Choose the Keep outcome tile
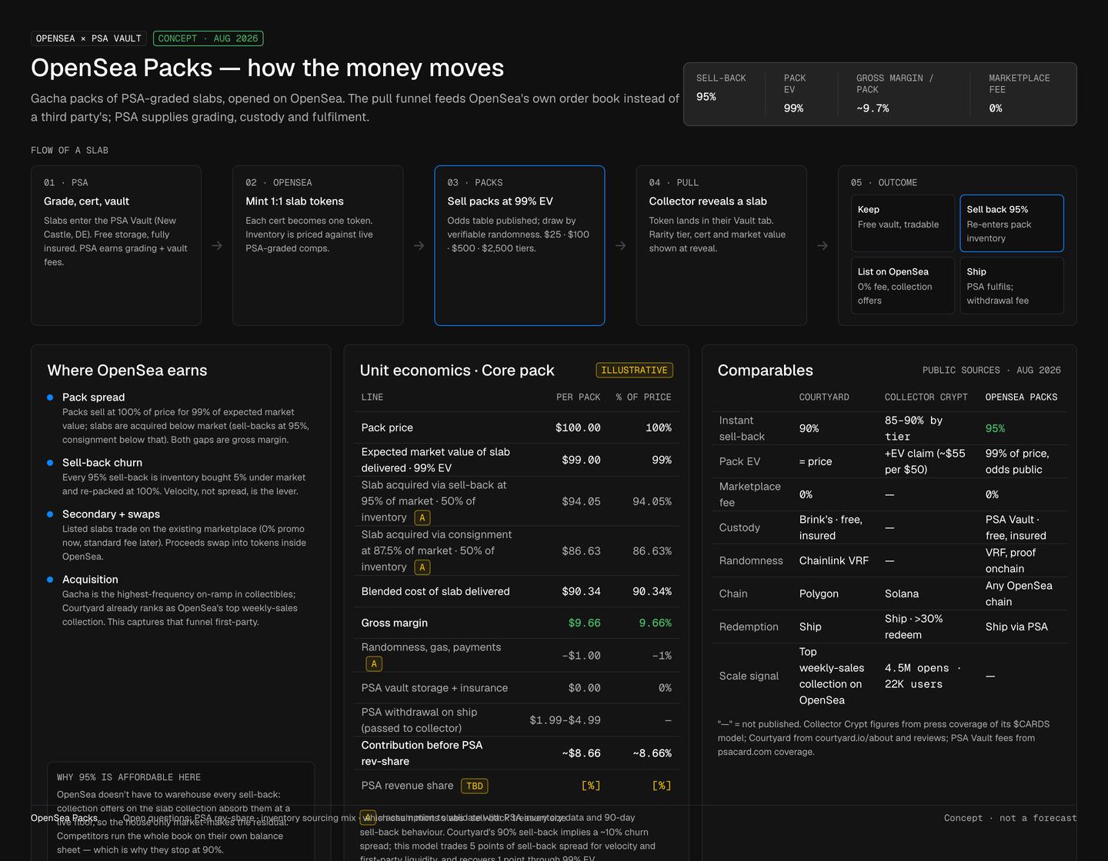The height and width of the screenshot is (861, 1108). pyautogui.click(x=903, y=223)
